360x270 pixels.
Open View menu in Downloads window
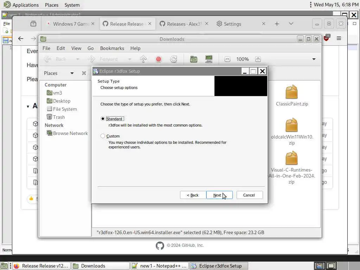(x=76, y=48)
